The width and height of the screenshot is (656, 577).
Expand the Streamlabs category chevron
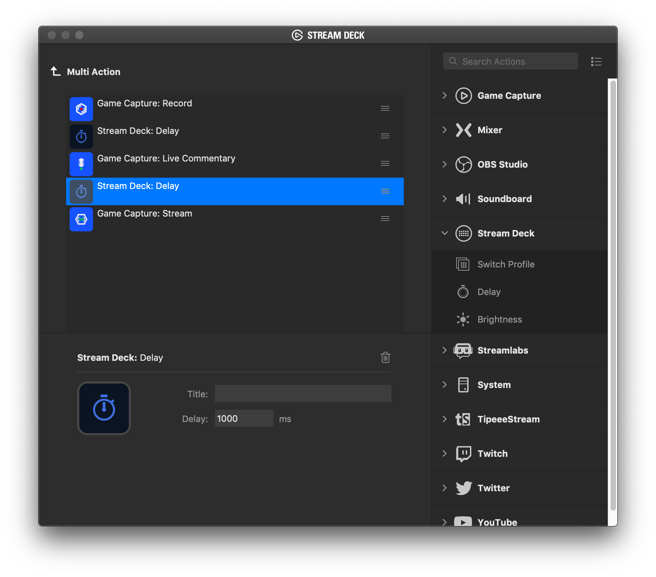coord(444,350)
